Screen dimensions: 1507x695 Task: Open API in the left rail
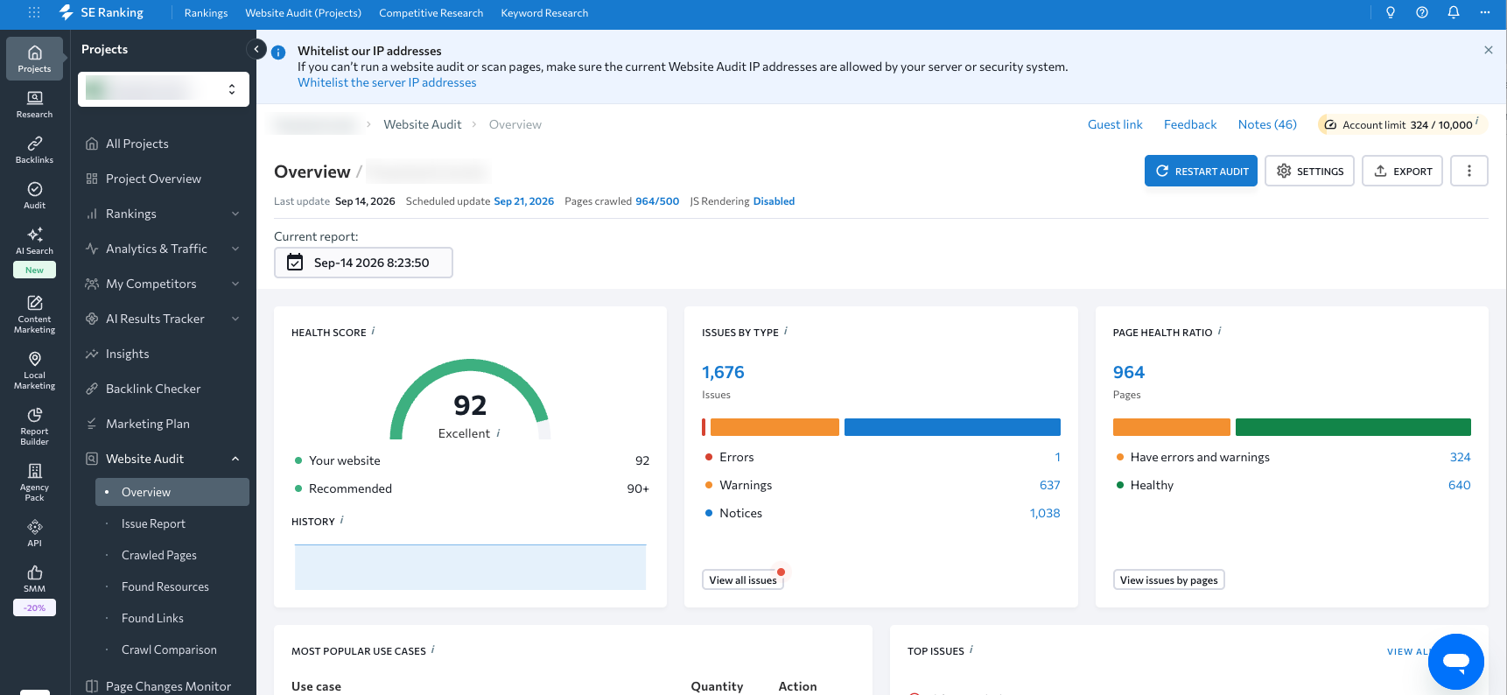click(34, 533)
